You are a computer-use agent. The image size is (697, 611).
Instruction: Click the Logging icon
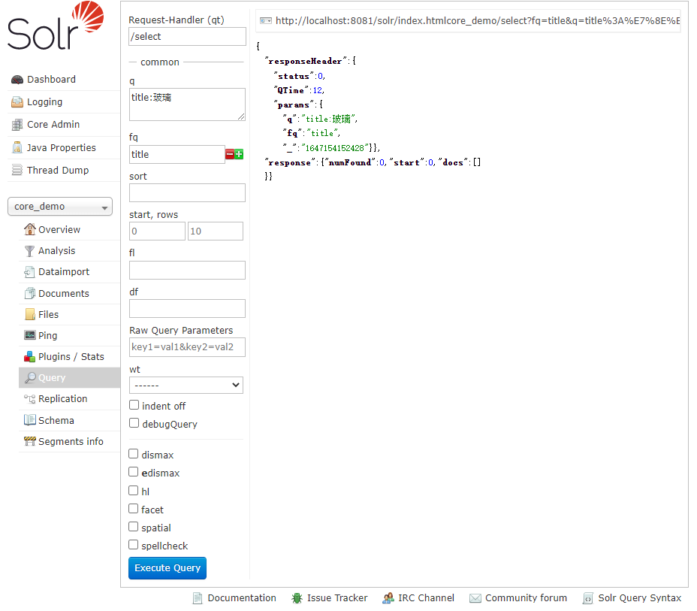tap(17, 102)
